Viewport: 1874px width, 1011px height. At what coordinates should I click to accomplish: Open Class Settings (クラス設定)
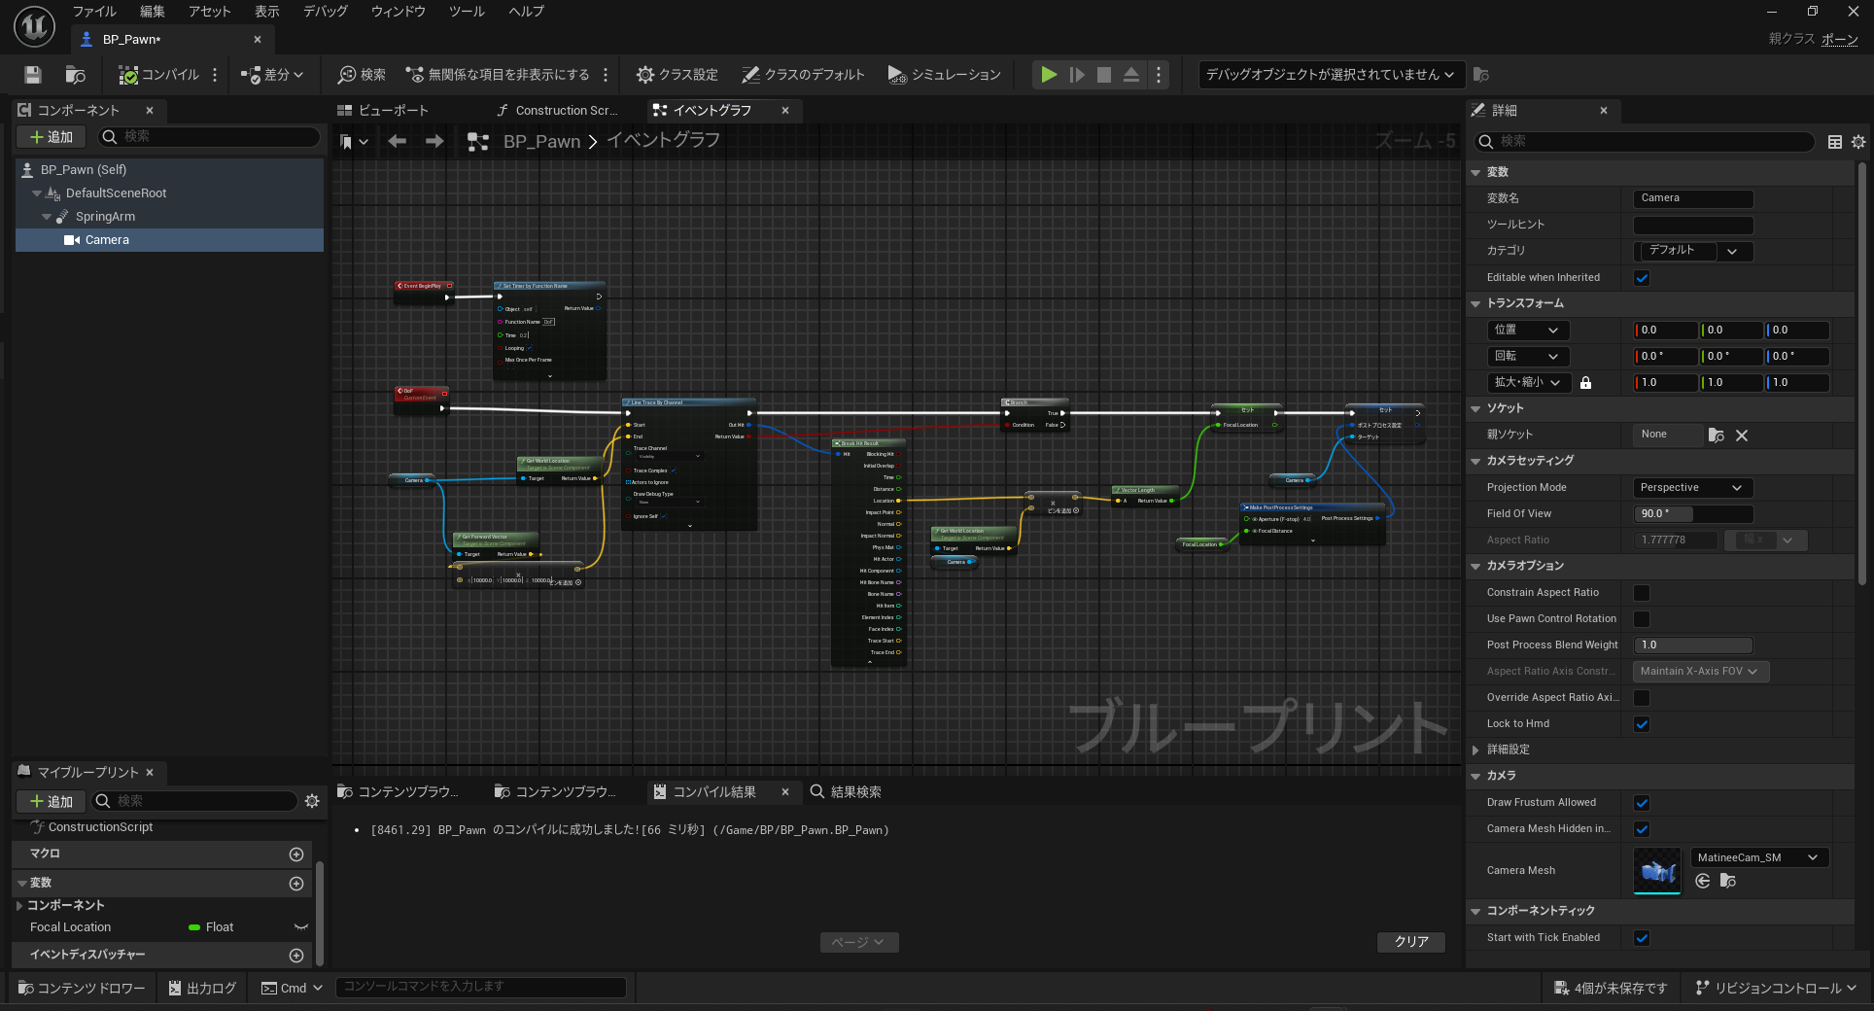677,75
